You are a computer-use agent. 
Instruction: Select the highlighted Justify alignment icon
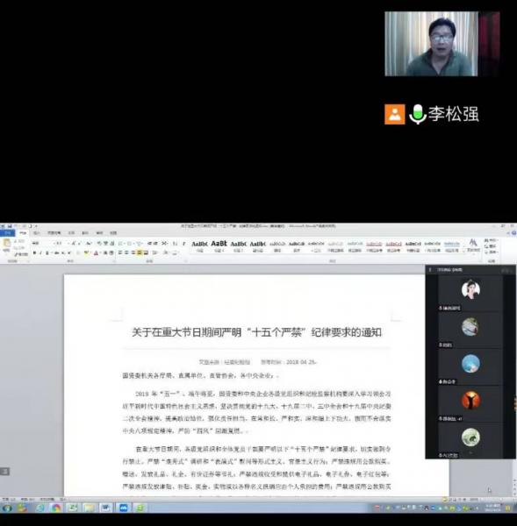[140, 253]
